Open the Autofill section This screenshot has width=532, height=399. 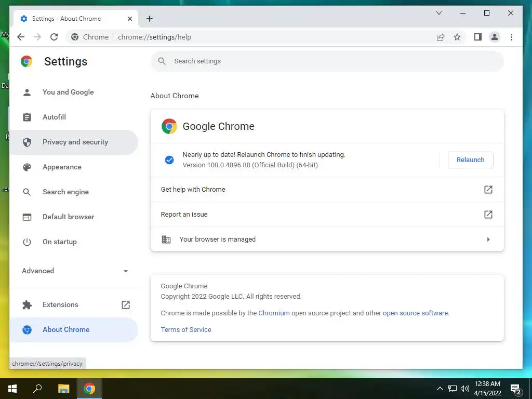click(73, 117)
